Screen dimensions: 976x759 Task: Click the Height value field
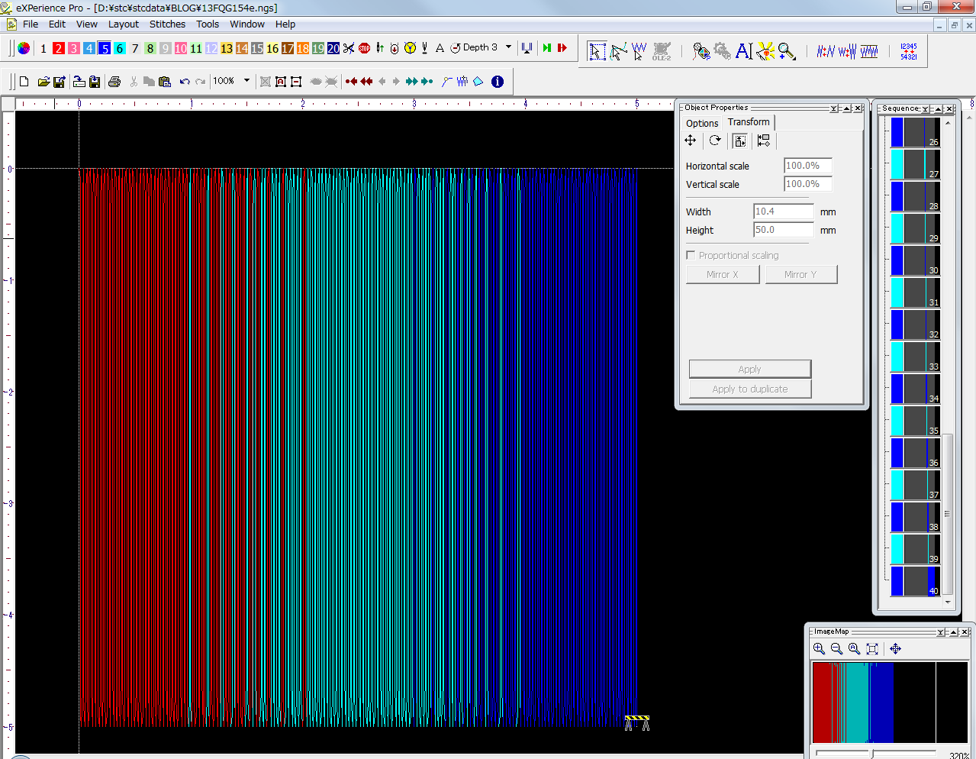(x=784, y=230)
